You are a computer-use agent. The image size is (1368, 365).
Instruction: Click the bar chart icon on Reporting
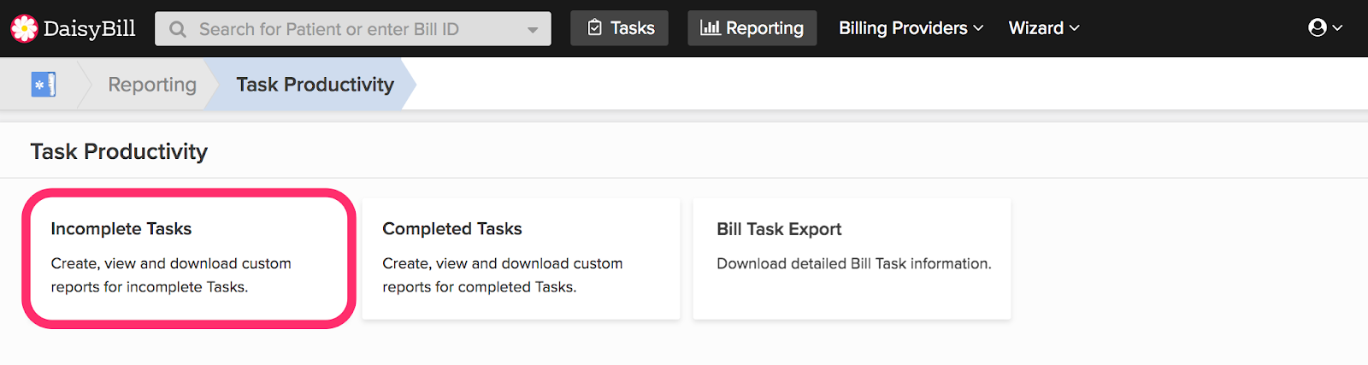[710, 28]
